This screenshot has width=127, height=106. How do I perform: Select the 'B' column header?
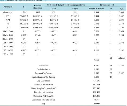(x=24, y=7)
